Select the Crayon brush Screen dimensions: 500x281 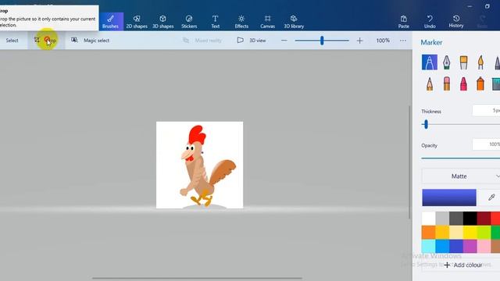pos(463,84)
